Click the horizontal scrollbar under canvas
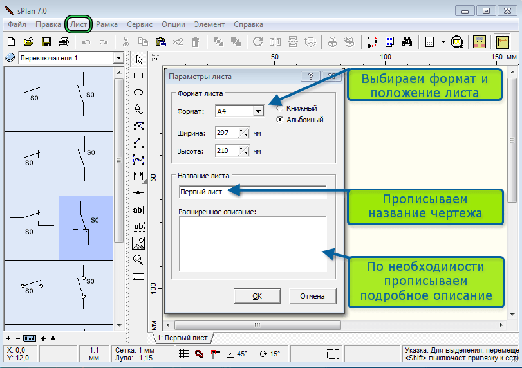The image size is (522, 368). point(257,325)
